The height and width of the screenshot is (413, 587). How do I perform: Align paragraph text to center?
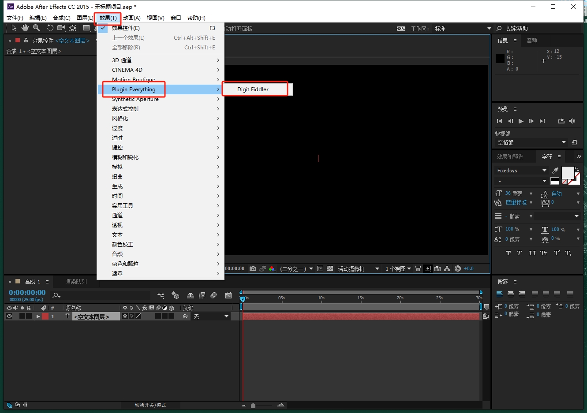511,294
